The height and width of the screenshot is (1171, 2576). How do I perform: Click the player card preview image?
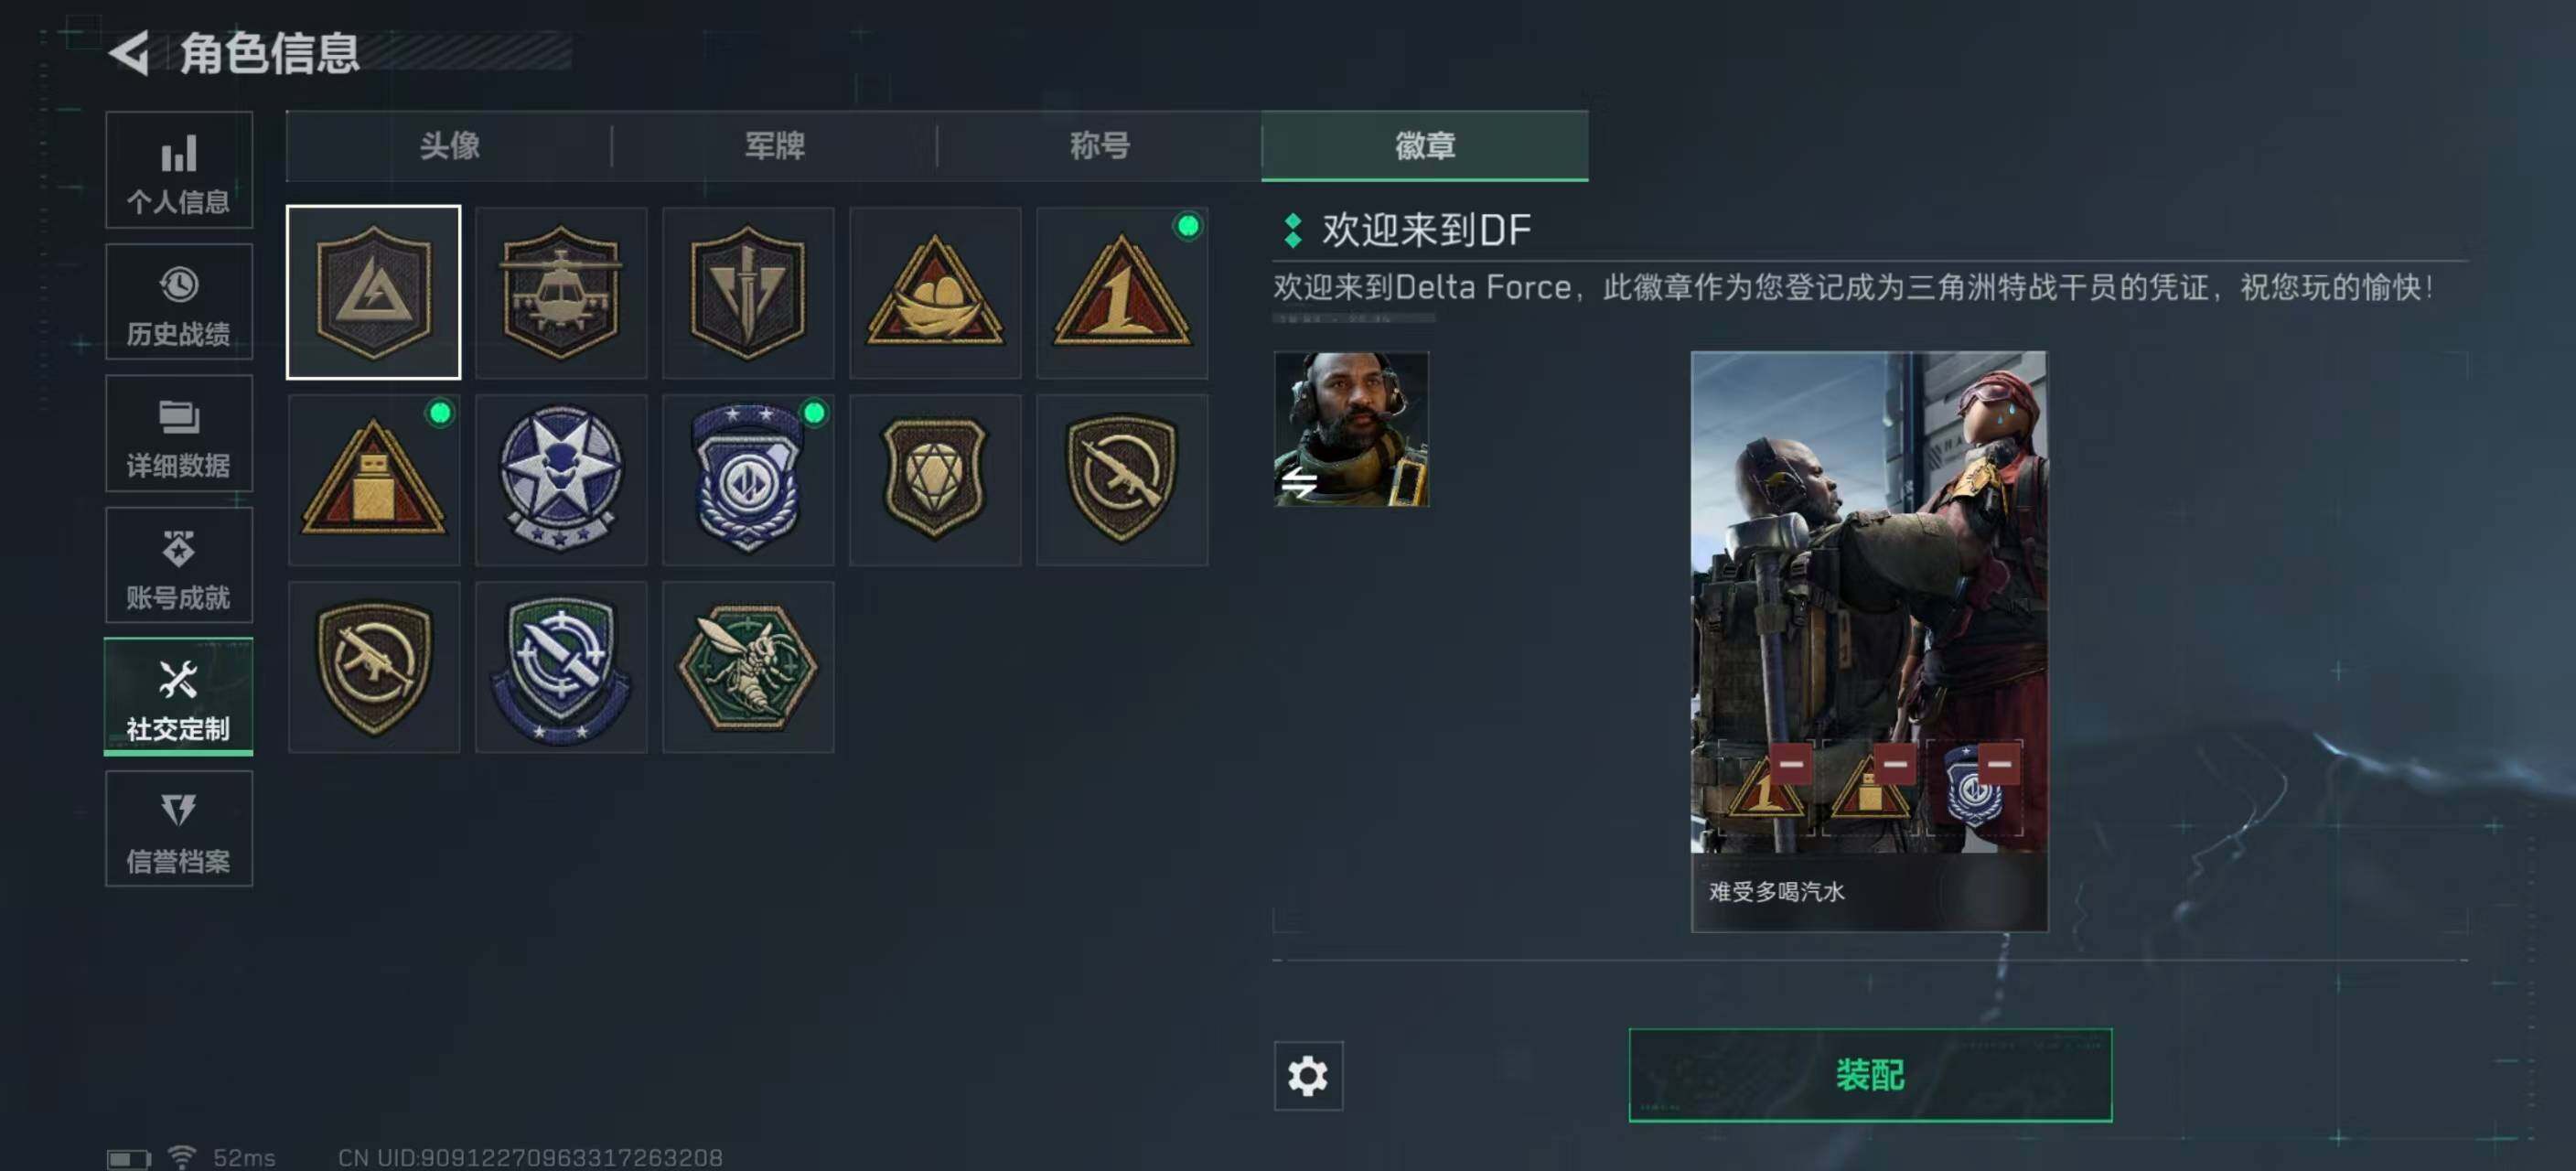tap(1869, 640)
